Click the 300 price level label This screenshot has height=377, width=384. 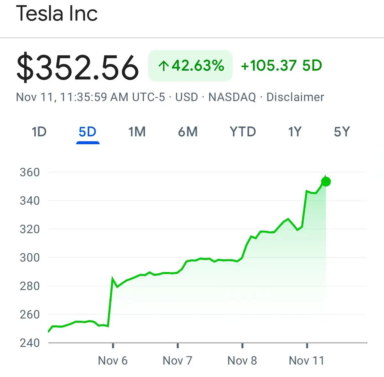(30, 257)
